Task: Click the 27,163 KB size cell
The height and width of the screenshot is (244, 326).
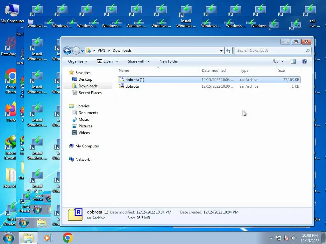Action: 291,80
